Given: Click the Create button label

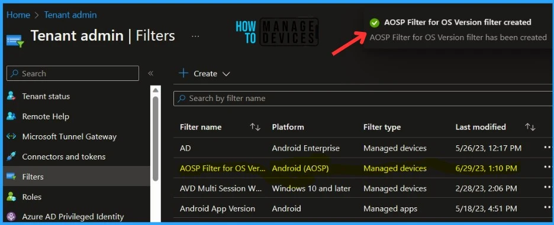Looking at the screenshot, I should coord(205,74).
